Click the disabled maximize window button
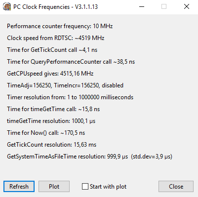Screen dimensions: 198x197 click(164, 7)
